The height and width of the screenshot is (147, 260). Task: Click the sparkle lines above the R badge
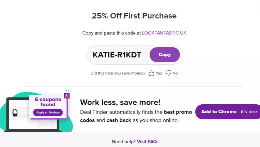(68, 91)
